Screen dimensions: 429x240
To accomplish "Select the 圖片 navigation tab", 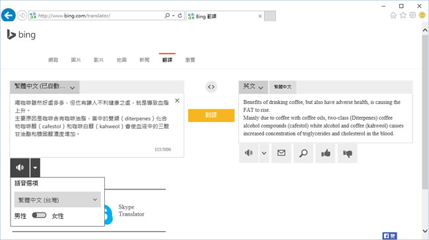I will (76, 60).
